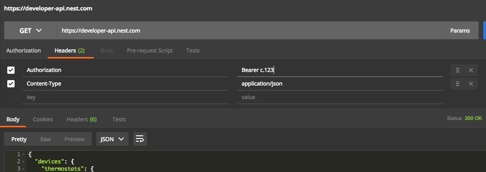
Task: Select the disabled Body request tab
Action: tap(107, 51)
